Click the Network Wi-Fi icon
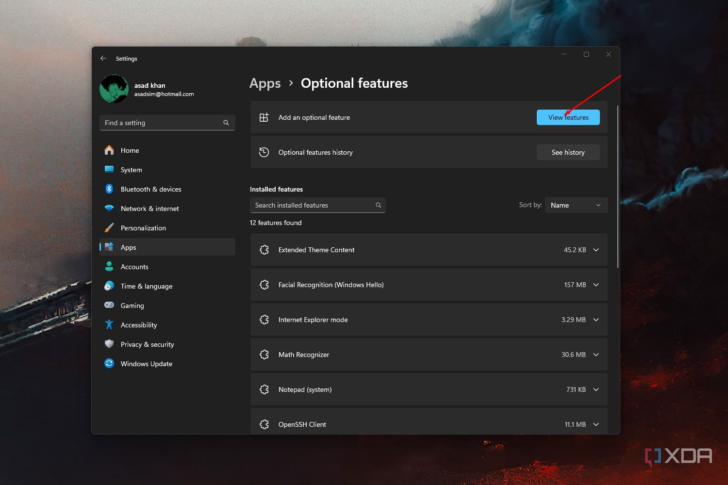 [x=109, y=209]
